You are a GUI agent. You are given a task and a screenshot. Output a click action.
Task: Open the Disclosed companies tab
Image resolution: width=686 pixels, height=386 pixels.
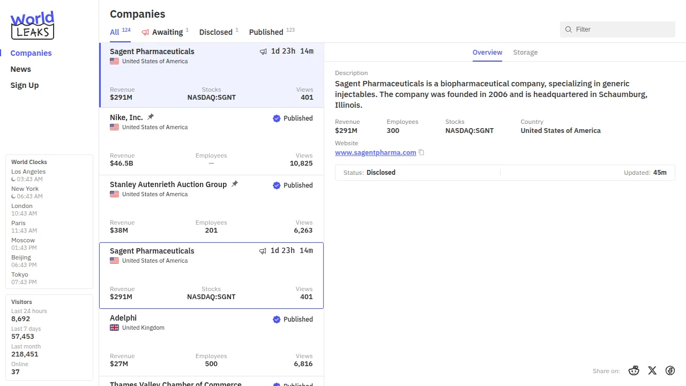click(x=215, y=32)
